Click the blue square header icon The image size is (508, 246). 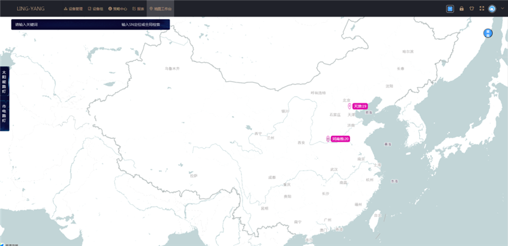pyautogui.click(x=450, y=9)
